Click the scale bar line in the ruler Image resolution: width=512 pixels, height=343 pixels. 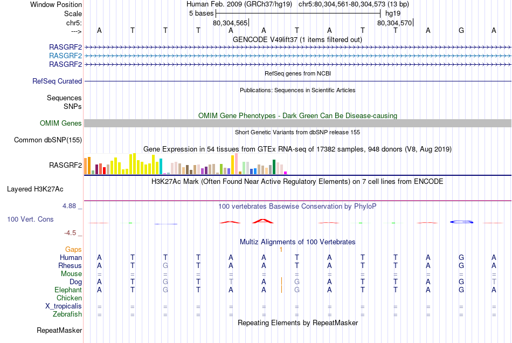(298, 13)
